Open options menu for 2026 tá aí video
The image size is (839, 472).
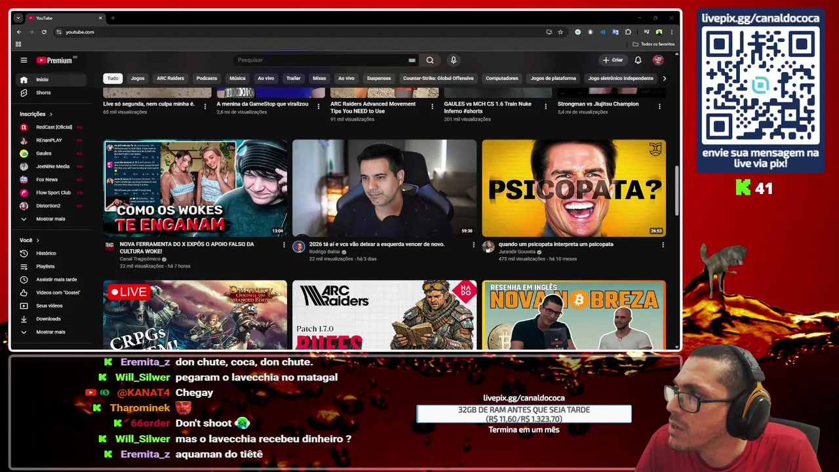pyautogui.click(x=473, y=245)
